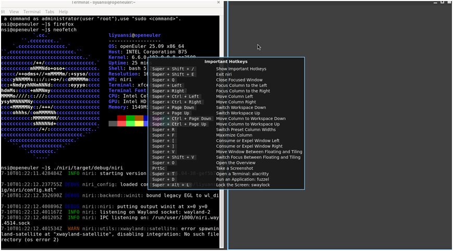
Task: Click the 'Super + Right' key label
Action: click(168, 91)
